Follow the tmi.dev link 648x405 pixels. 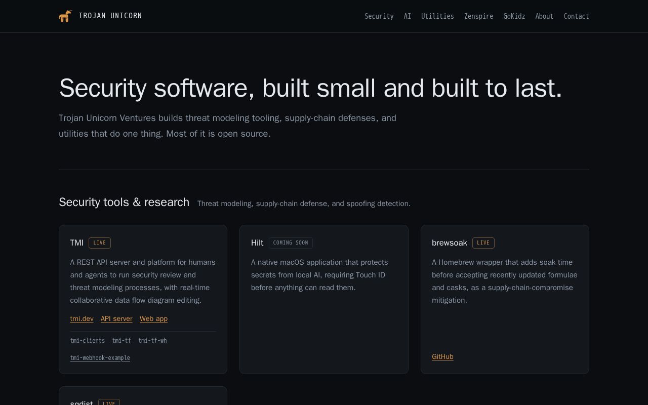click(x=82, y=318)
